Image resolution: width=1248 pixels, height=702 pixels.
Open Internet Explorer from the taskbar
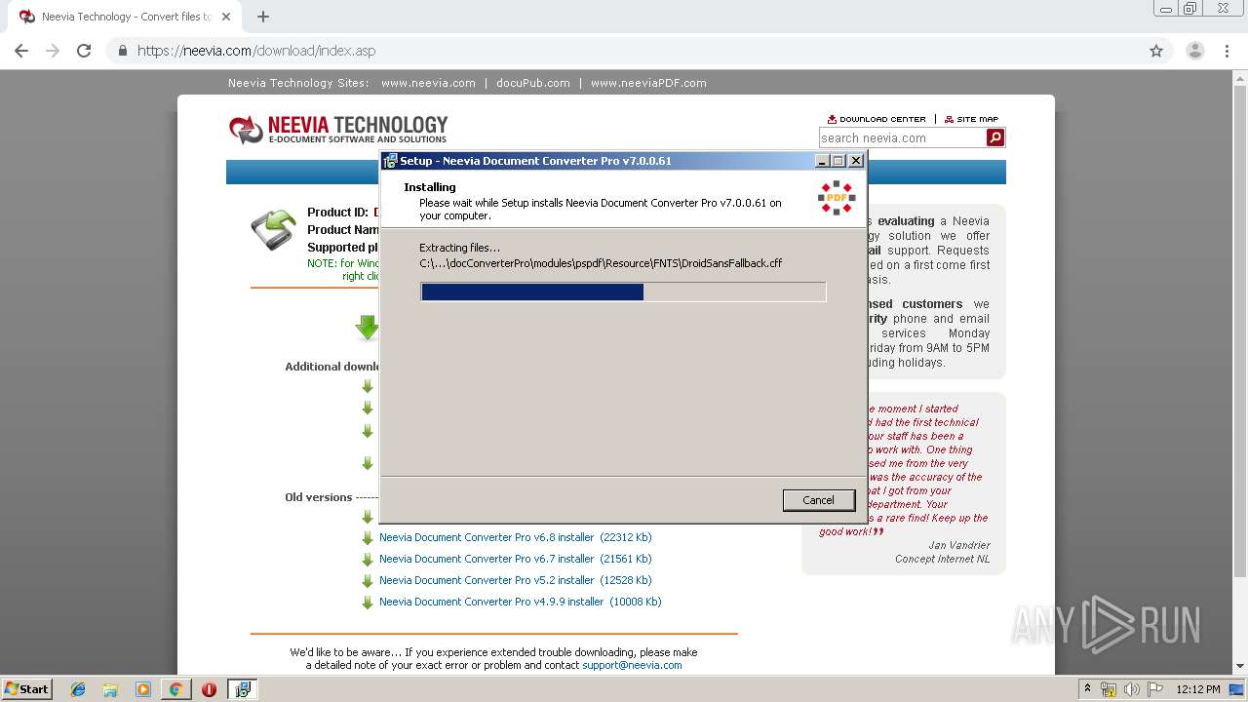pos(78,689)
